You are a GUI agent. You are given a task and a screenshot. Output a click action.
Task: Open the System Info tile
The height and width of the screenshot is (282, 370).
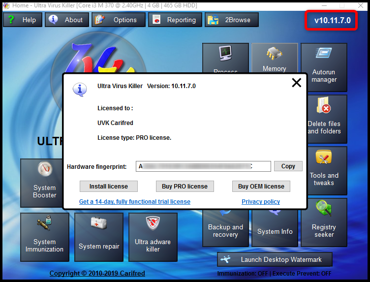(x=275, y=228)
